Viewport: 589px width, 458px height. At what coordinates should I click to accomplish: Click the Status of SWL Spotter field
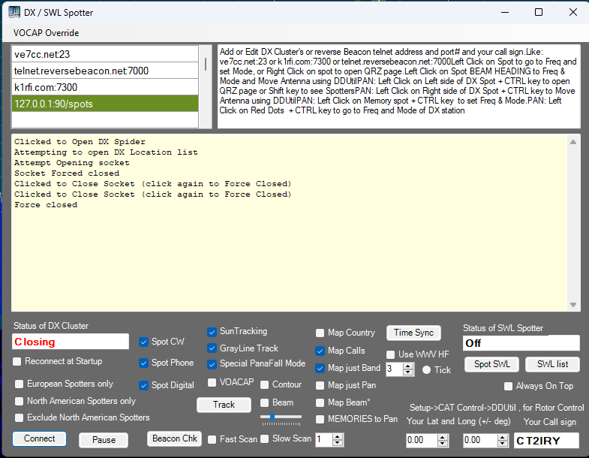click(x=521, y=343)
